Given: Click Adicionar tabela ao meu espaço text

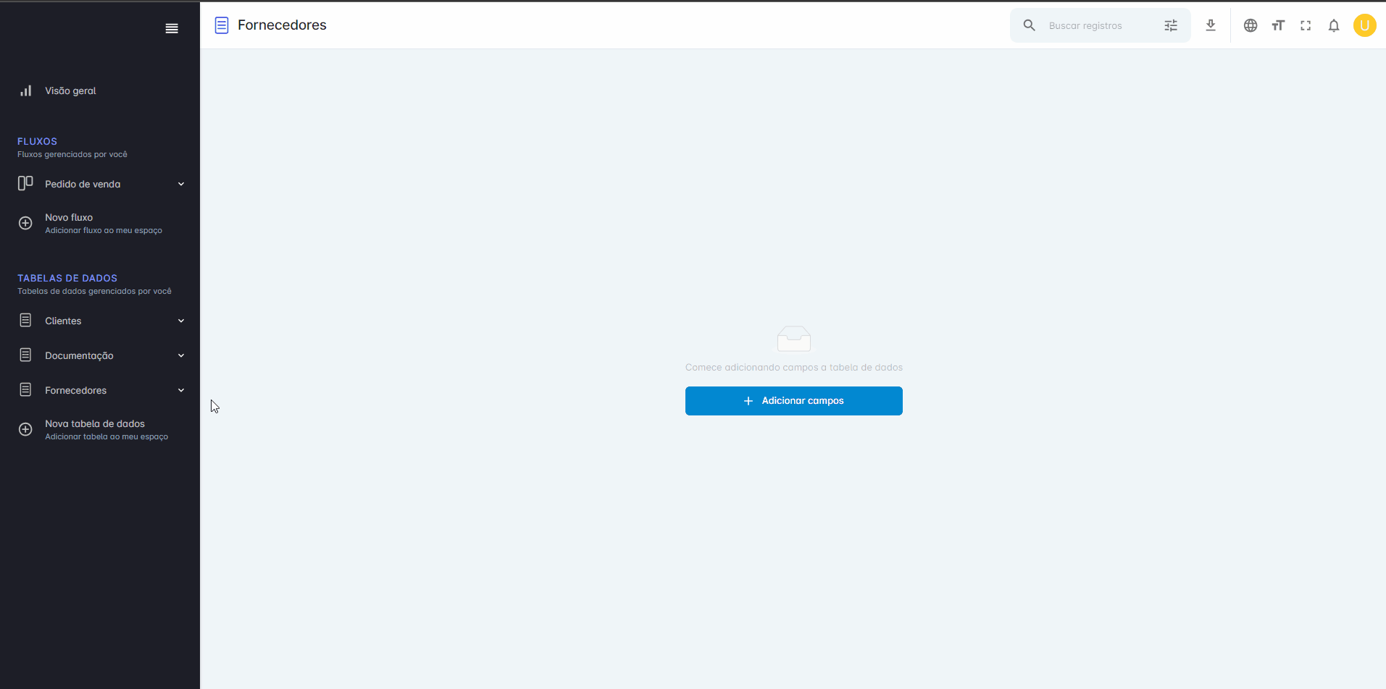Looking at the screenshot, I should pyautogui.click(x=107, y=436).
